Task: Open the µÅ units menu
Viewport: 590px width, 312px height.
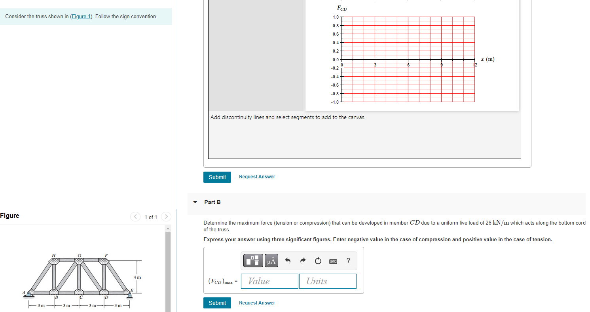Action: [x=271, y=260]
